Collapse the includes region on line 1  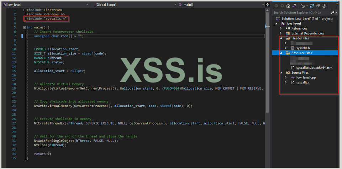25,10
